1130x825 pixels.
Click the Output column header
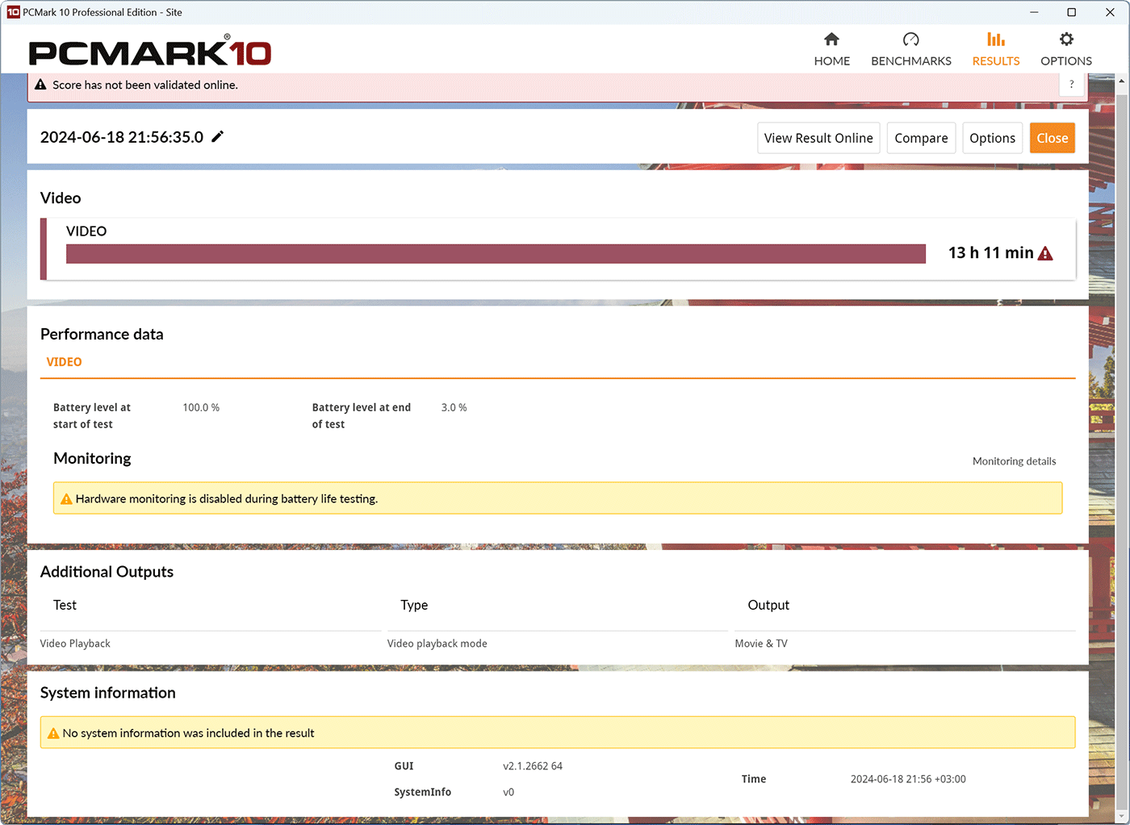click(x=768, y=605)
